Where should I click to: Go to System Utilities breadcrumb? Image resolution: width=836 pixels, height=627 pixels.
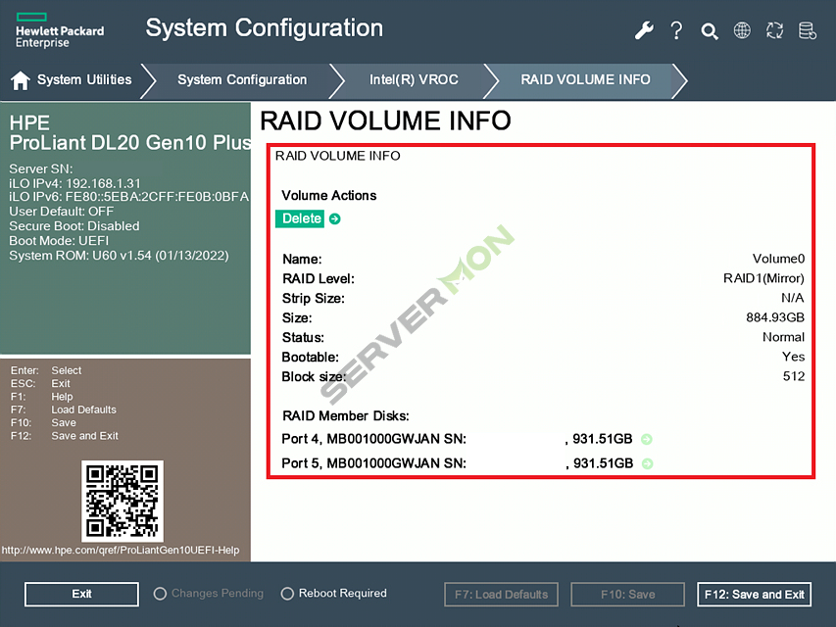click(x=84, y=80)
